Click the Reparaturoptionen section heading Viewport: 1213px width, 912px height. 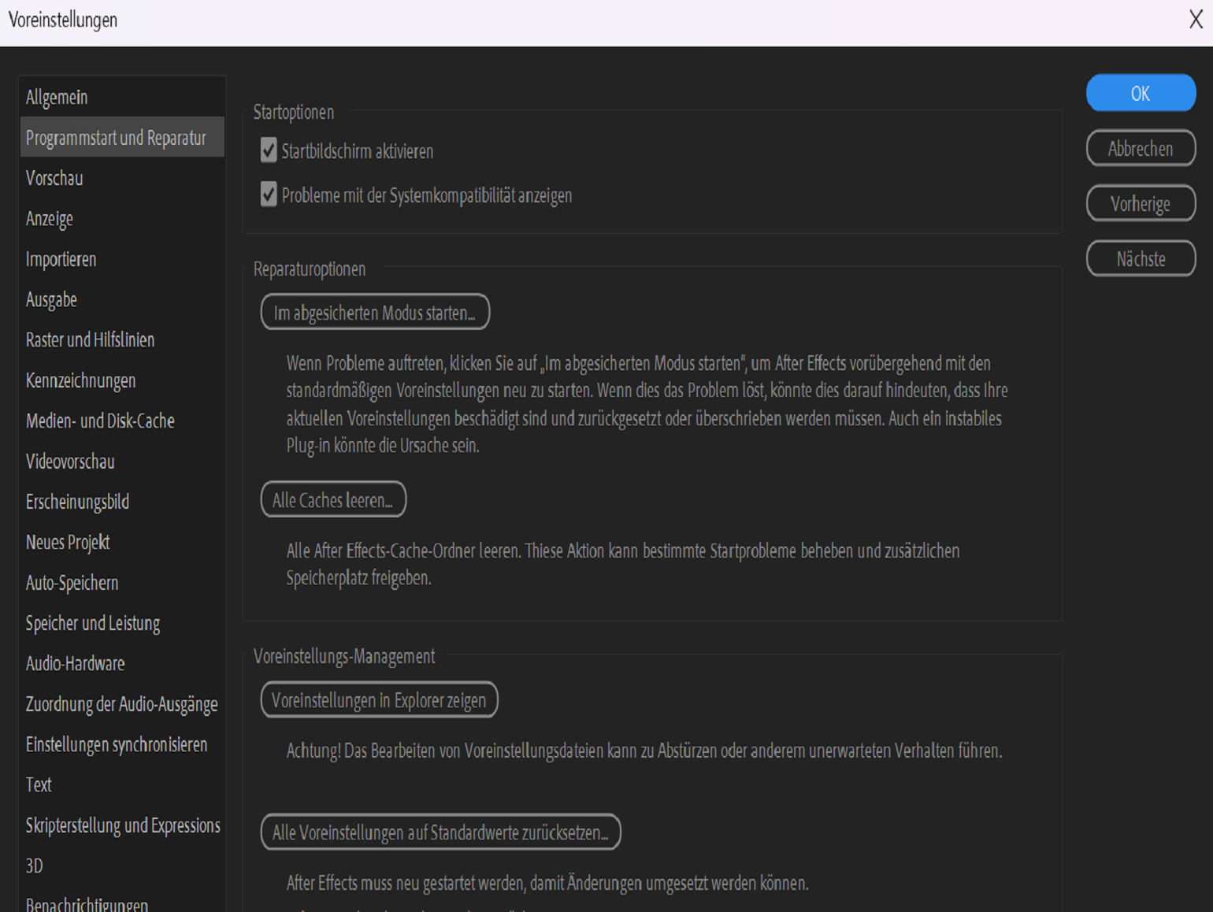tap(310, 269)
